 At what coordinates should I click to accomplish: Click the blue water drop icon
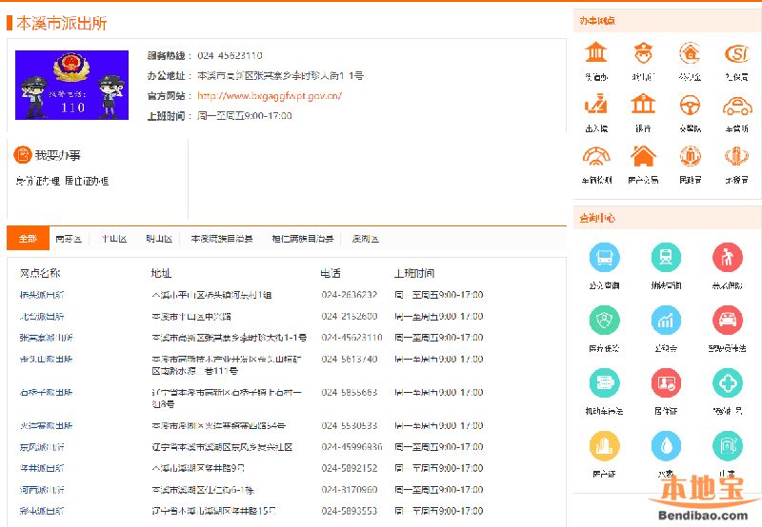pyautogui.click(x=666, y=446)
